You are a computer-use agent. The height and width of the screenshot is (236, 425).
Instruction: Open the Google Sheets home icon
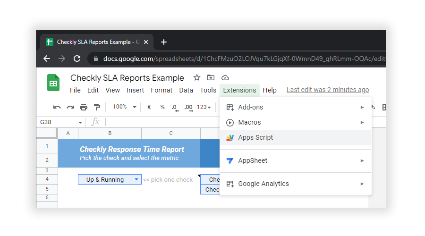click(x=53, y=83)
